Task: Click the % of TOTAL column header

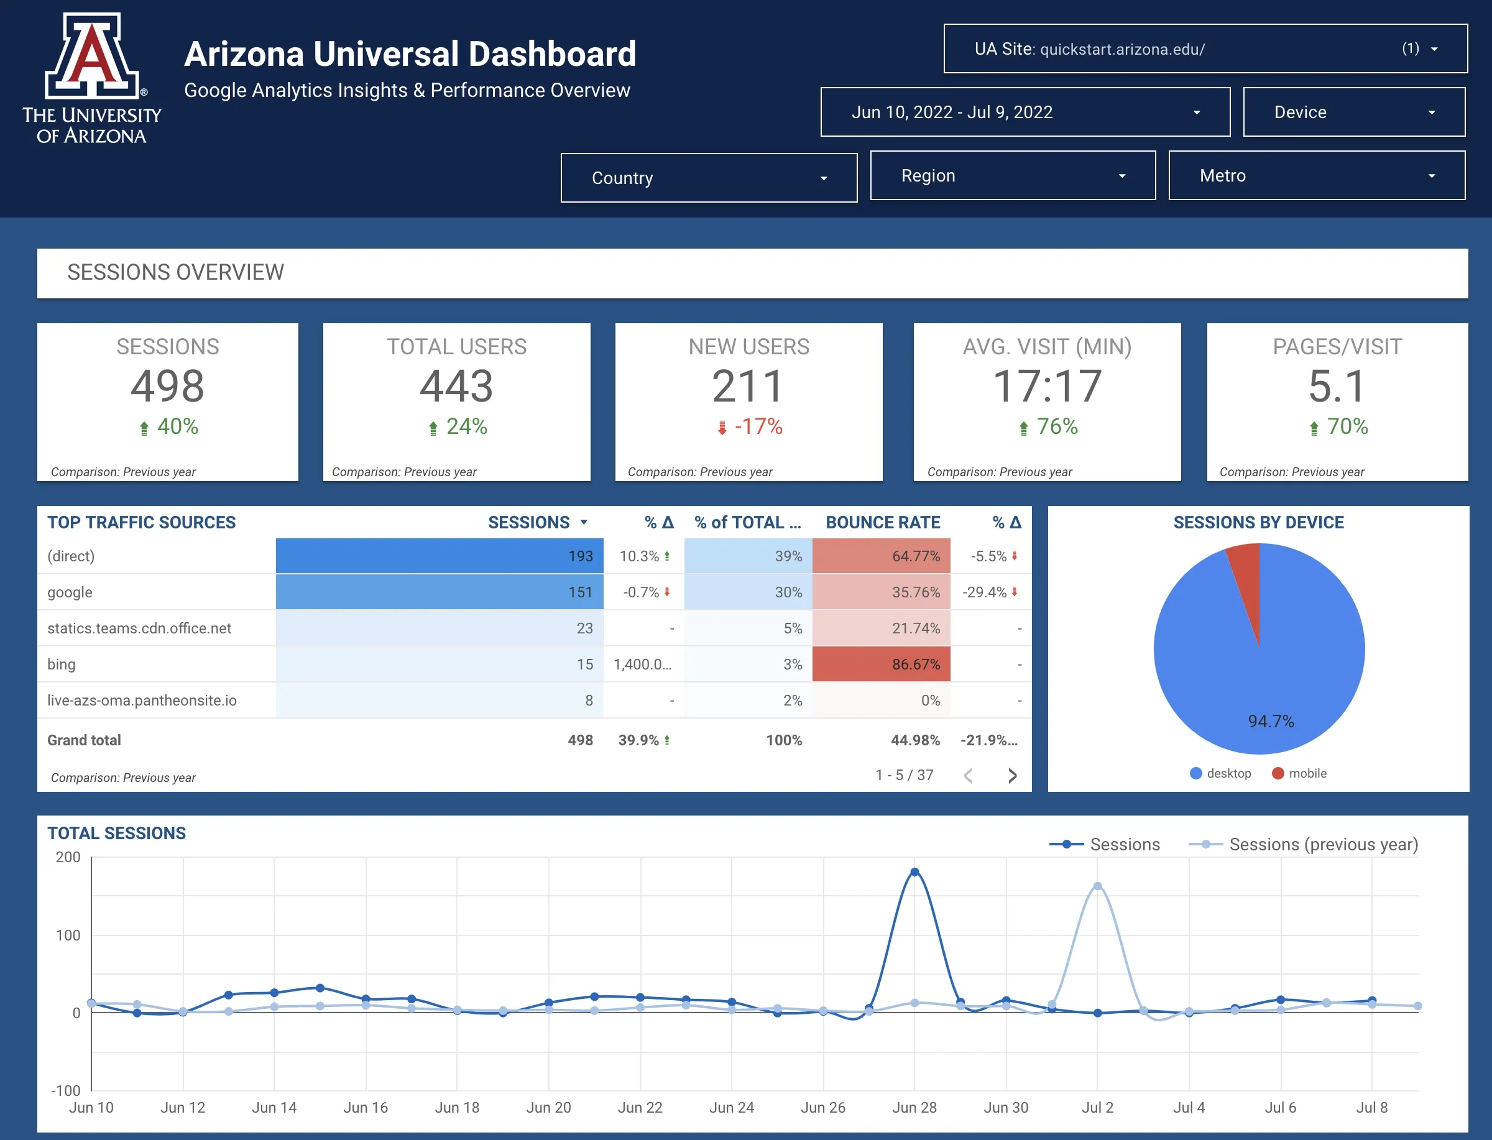Action: click(747, 523)
